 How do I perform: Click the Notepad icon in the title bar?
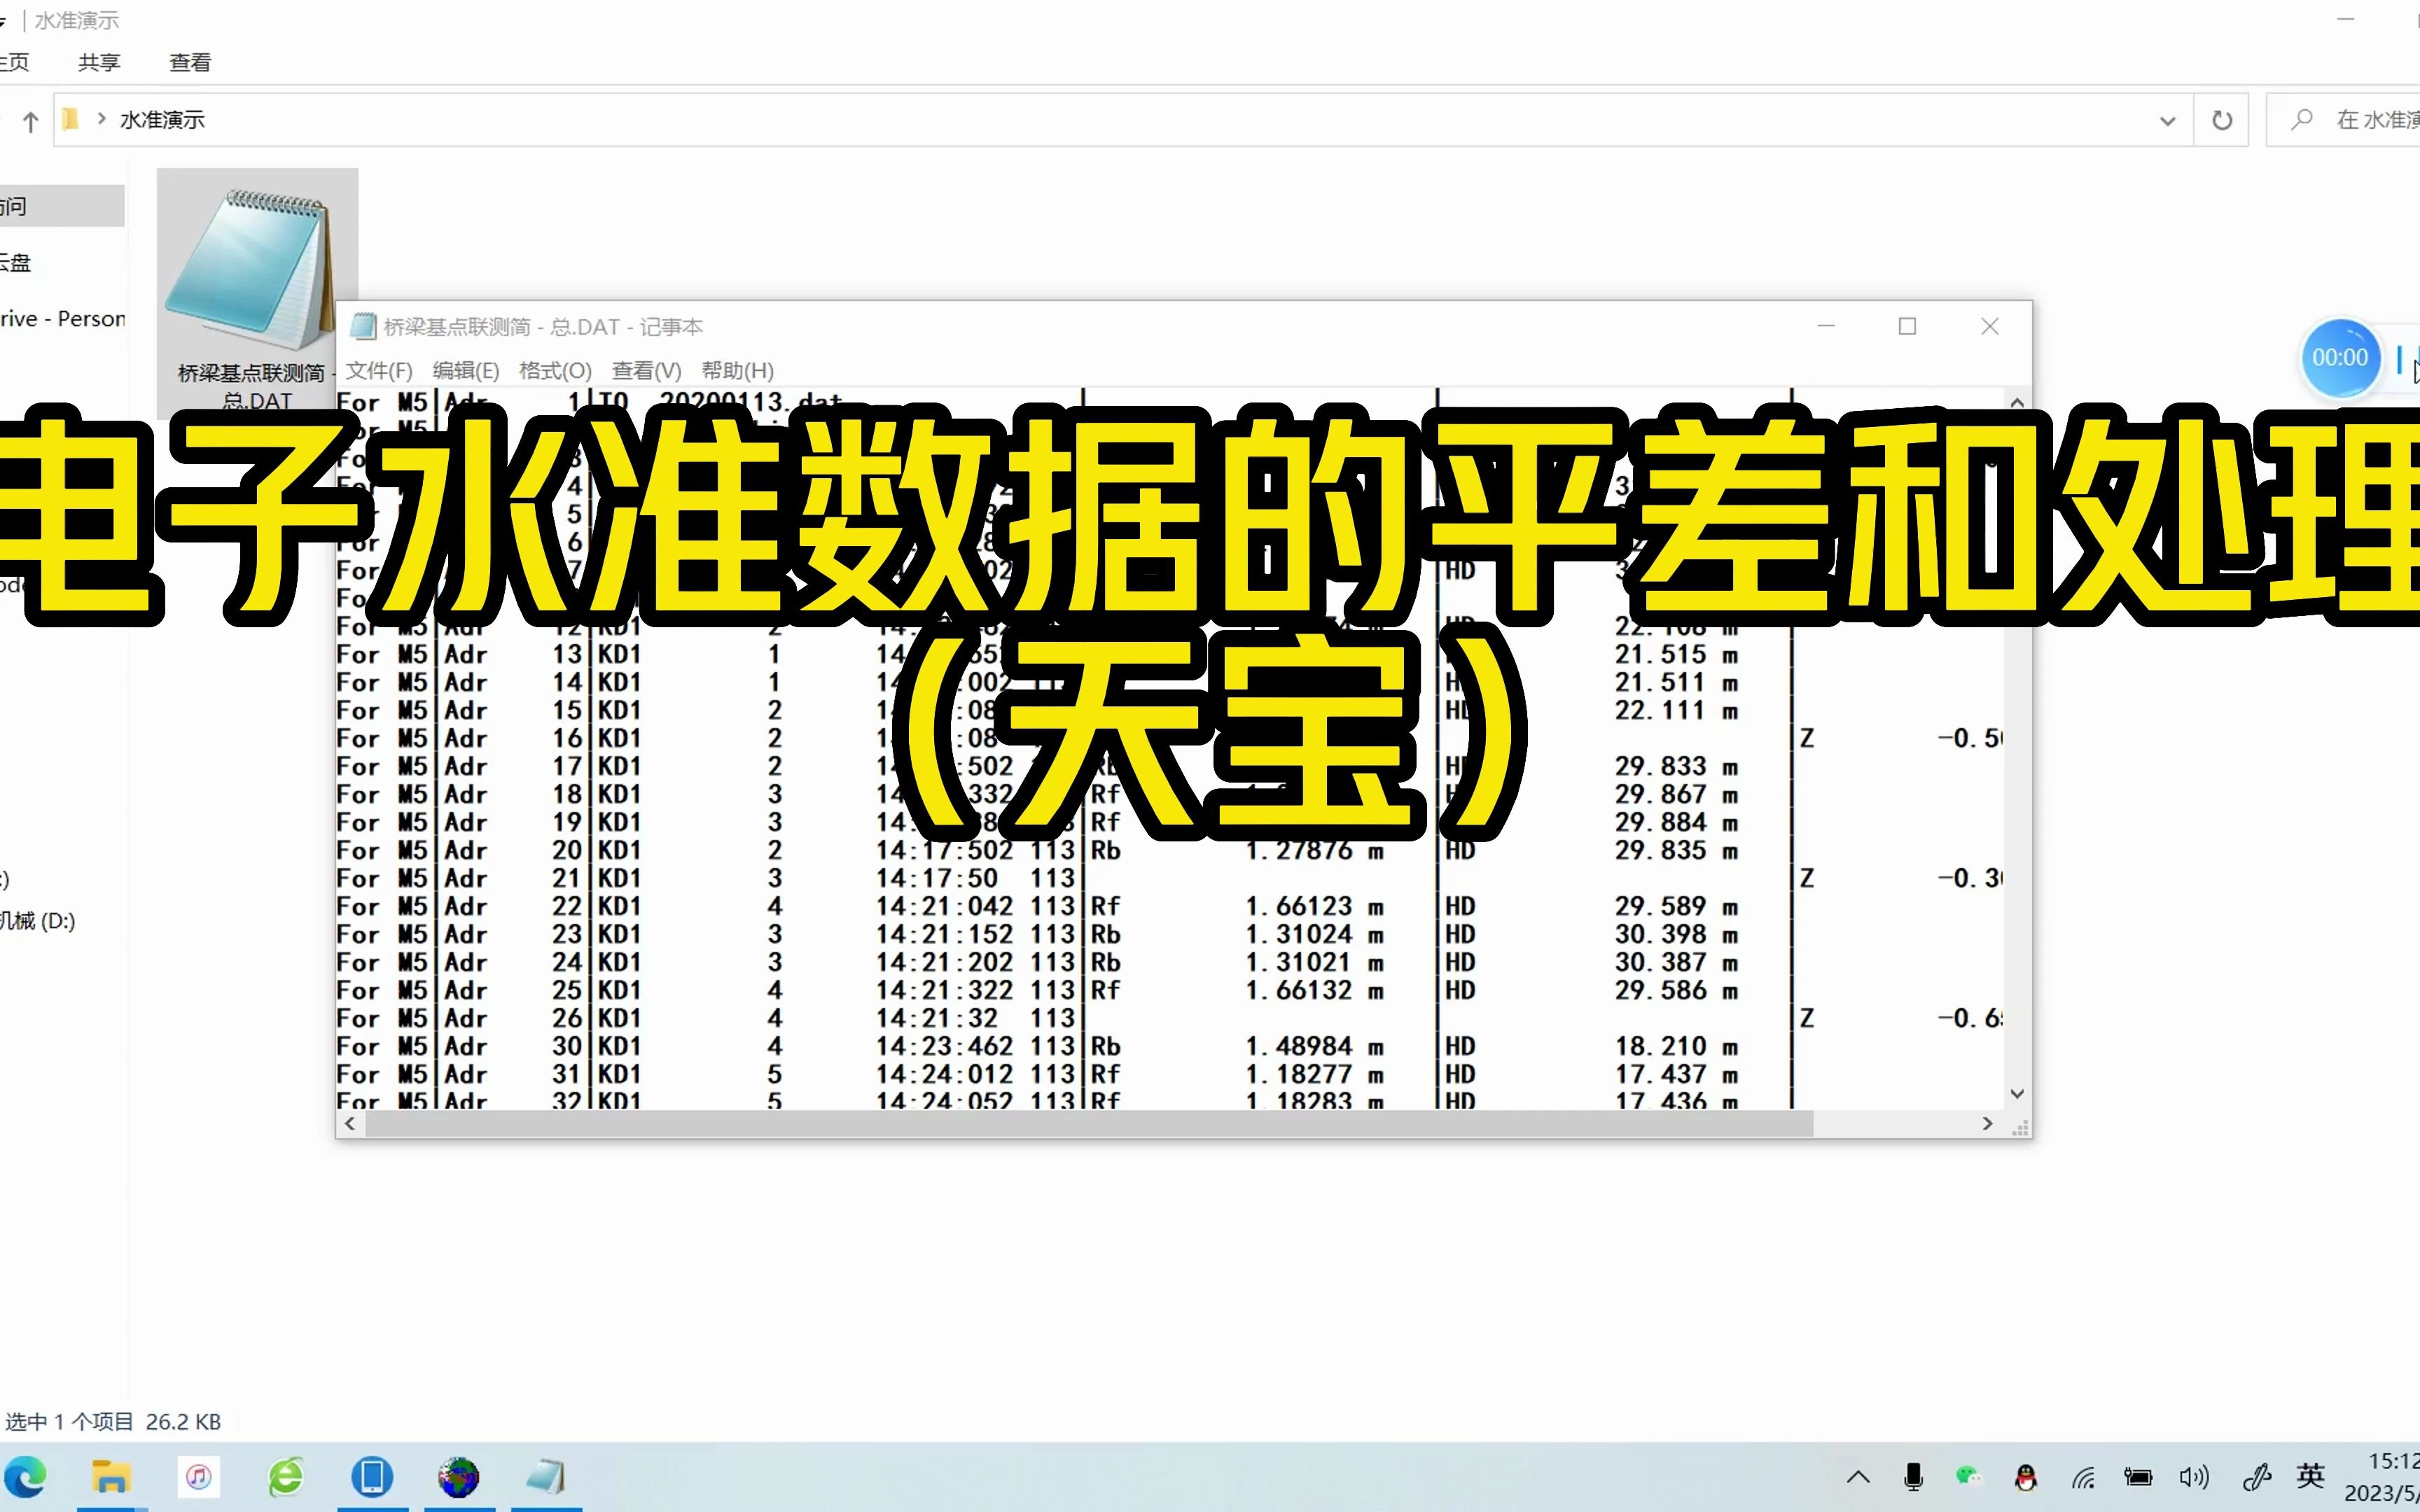(362, 327)
